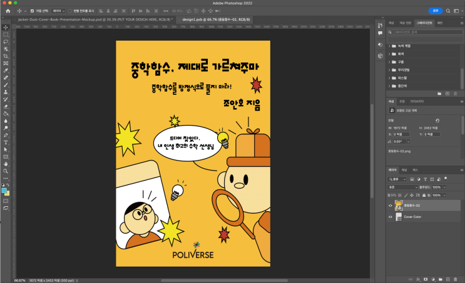
Task: Click the Search magnifier in top bar
Action: point(448,11)
